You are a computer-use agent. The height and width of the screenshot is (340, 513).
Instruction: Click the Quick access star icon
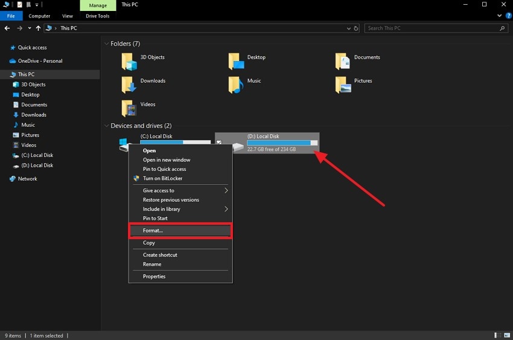click(x=13, y=48)
